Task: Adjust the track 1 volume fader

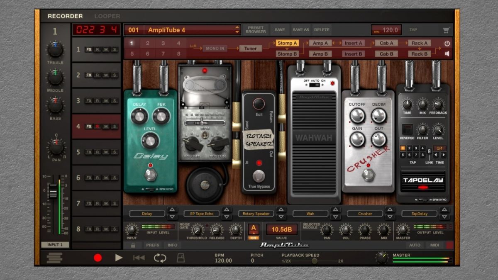Action: pos(53,191)
